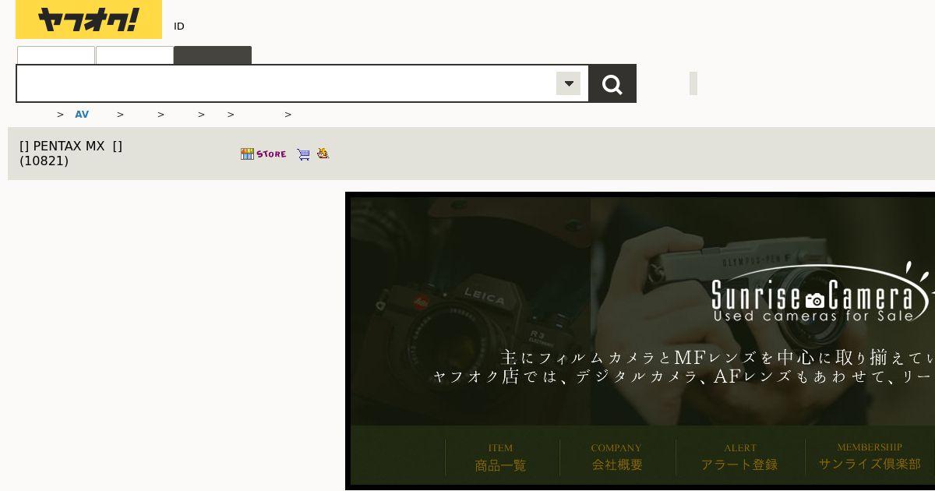
Task: Click the AV breadcrumb link
Action: (82, 115)
